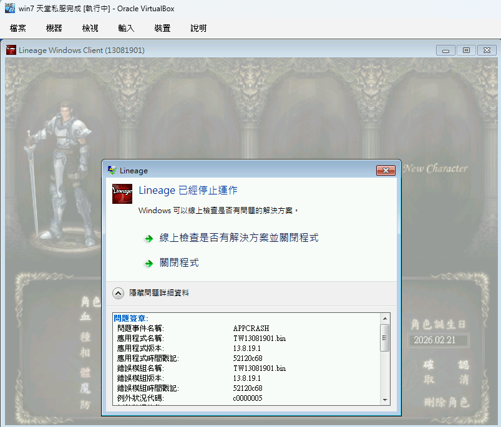This screenshot has width=501, height=427.
Task: Click the Windows 可以線上檢查 description text
Action: click(x=218, y=211)
